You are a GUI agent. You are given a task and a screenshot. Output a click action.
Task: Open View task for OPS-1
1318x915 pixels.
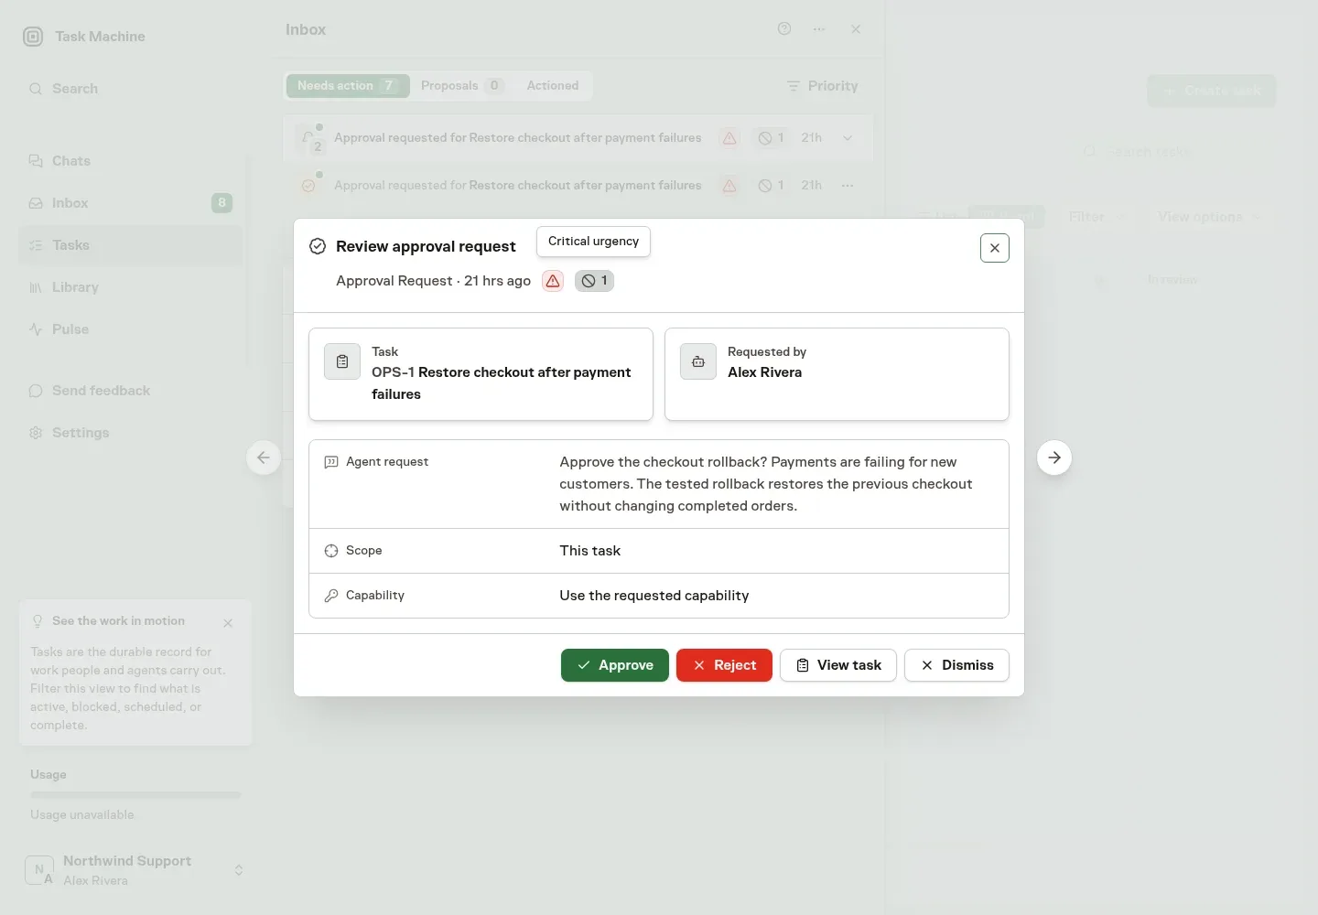pos(838,665)
